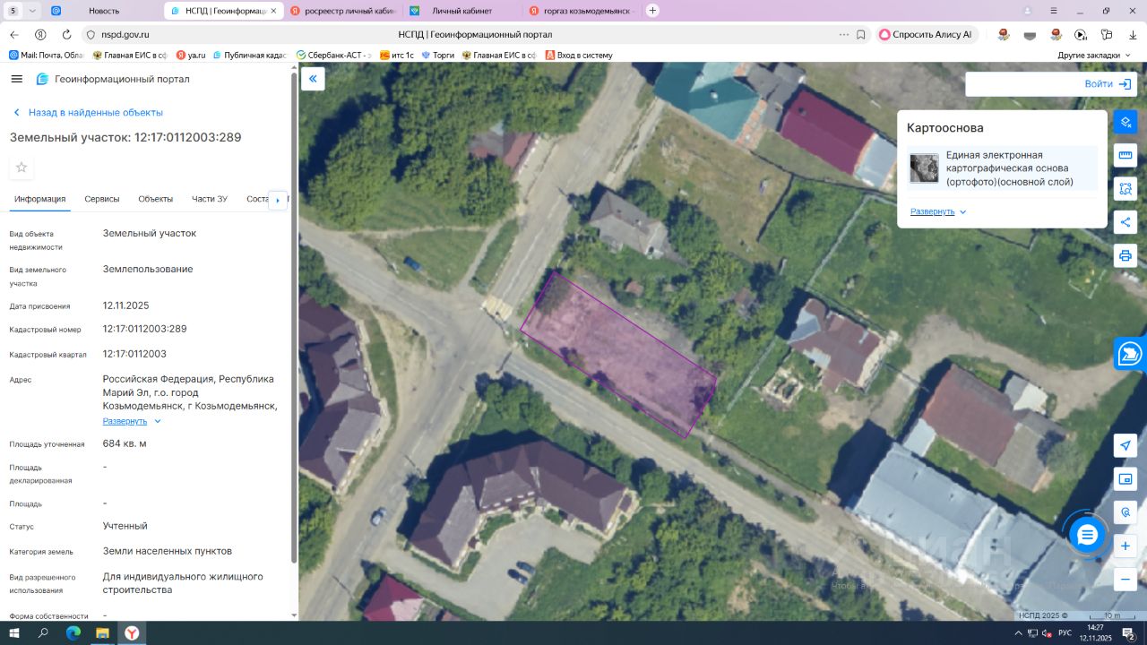Screen dimensions: 1147x645
Task: Open the Публичная кадастровая bookmark
Action: 250,55
